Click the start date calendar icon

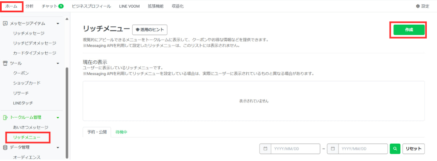point(265,149)
